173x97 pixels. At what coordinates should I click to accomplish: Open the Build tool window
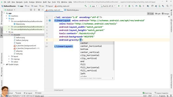click(x=18, y=93)
